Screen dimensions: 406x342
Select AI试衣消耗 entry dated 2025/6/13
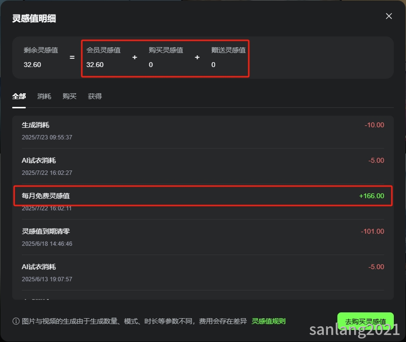39,267
